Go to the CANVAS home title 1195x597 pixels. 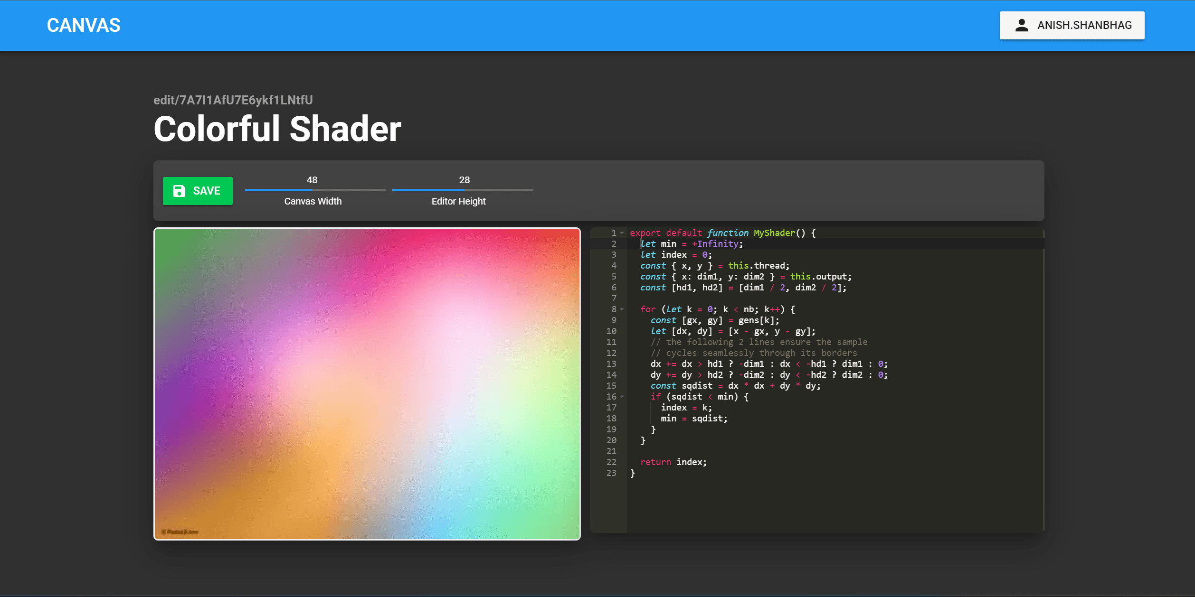point(84,25)
